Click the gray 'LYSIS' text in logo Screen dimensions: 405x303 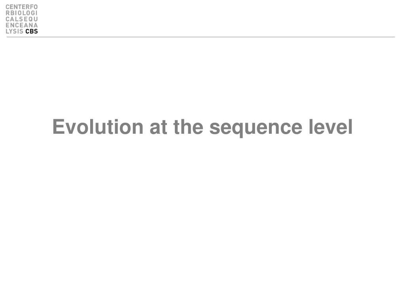(x=15, y=31)
